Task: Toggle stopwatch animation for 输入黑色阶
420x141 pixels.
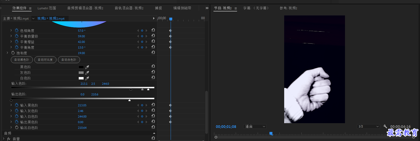Action: 17,105
